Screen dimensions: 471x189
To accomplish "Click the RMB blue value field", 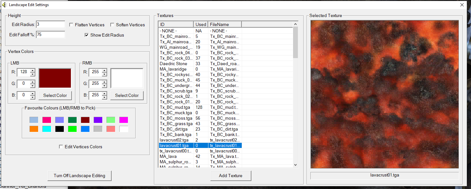I will coord(95,95).
